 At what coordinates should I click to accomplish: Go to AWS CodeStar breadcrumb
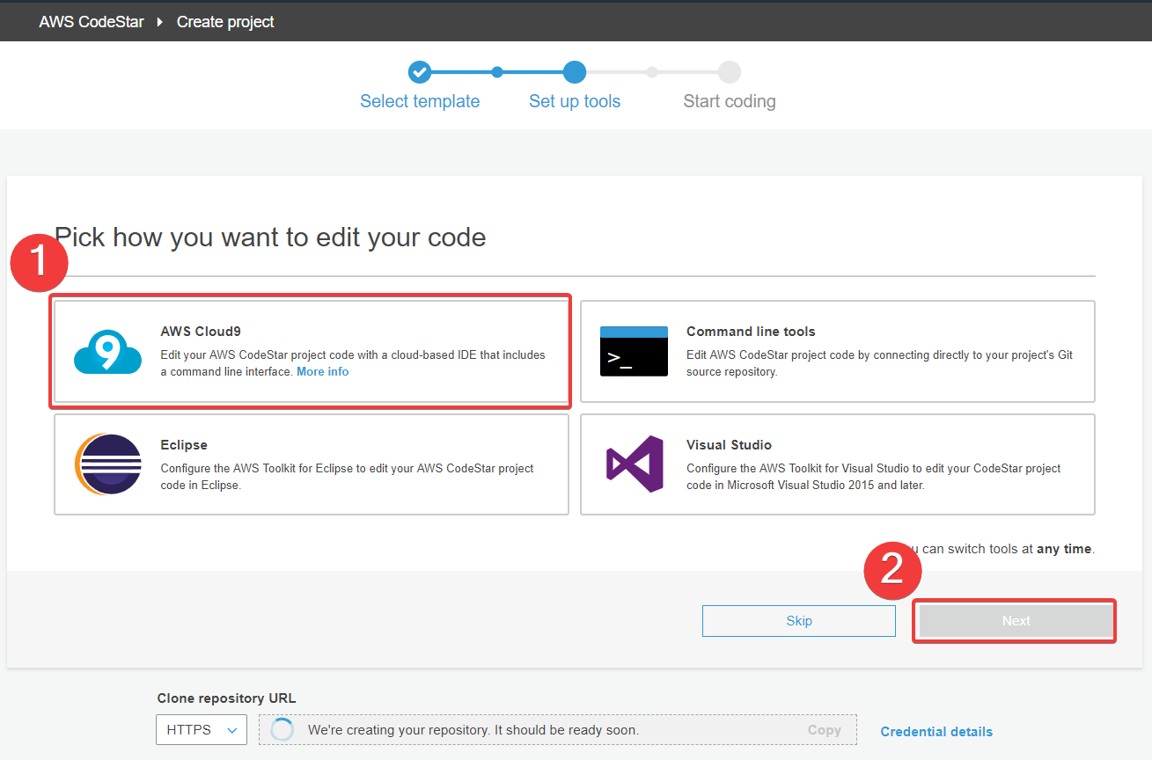pos(92,22)
